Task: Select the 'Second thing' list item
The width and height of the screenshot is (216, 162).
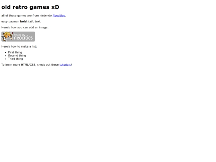Action: tap(17, 56)
